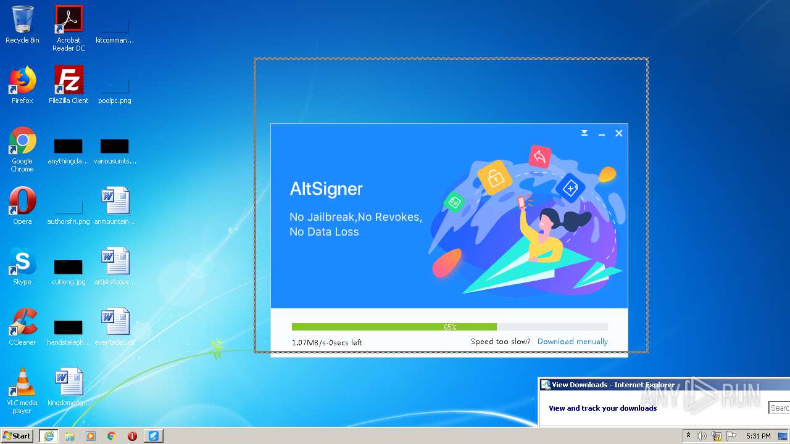Click the Download menually link
The height and width of the screenshot is (444, 790).
pos(573,342)
